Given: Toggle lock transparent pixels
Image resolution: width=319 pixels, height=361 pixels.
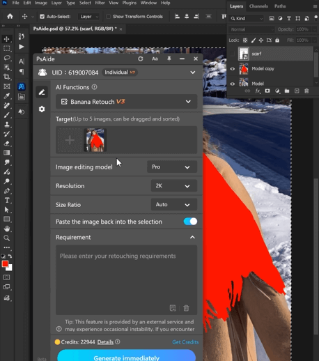Looking at the screenshot, I should [245, 40].
